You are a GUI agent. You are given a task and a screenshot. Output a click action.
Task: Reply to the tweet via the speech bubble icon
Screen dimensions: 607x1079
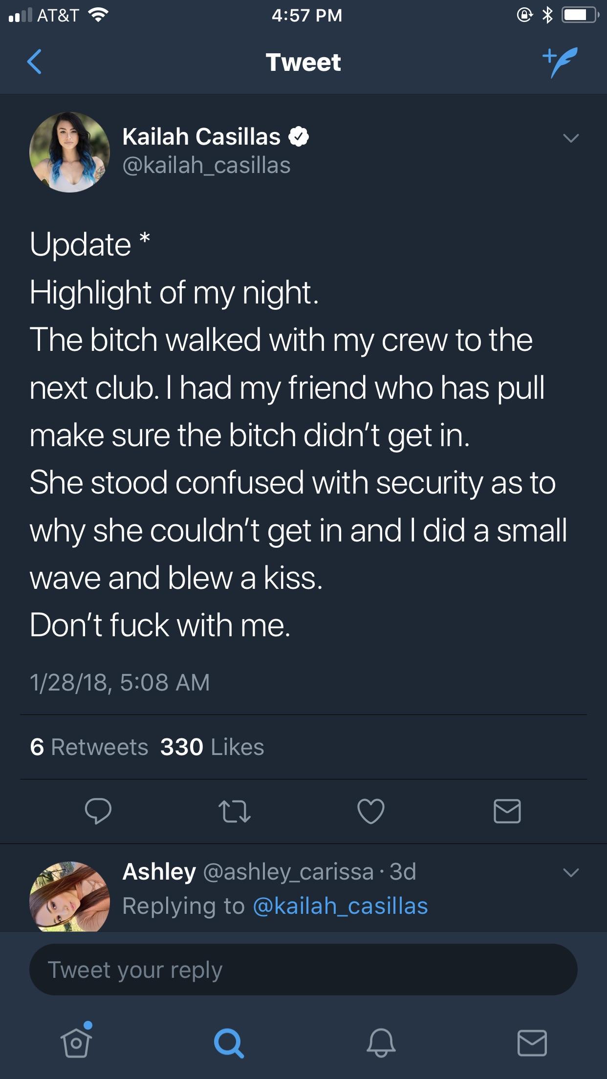(98, 811)
